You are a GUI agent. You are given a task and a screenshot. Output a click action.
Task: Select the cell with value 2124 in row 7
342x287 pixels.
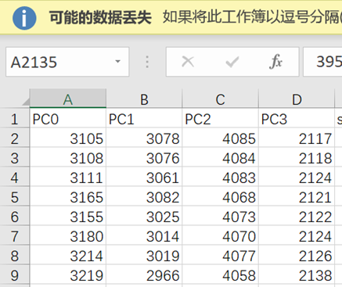[x=297, y=236]
